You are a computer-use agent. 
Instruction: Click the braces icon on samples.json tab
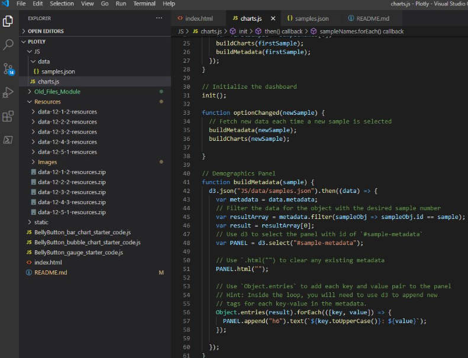(289, 18)
